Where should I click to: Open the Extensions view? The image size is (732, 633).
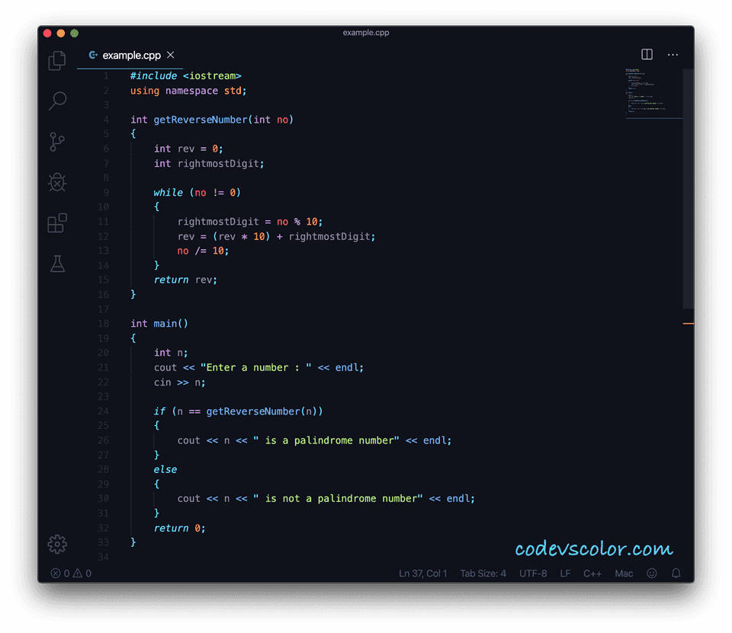click(57, 223)
